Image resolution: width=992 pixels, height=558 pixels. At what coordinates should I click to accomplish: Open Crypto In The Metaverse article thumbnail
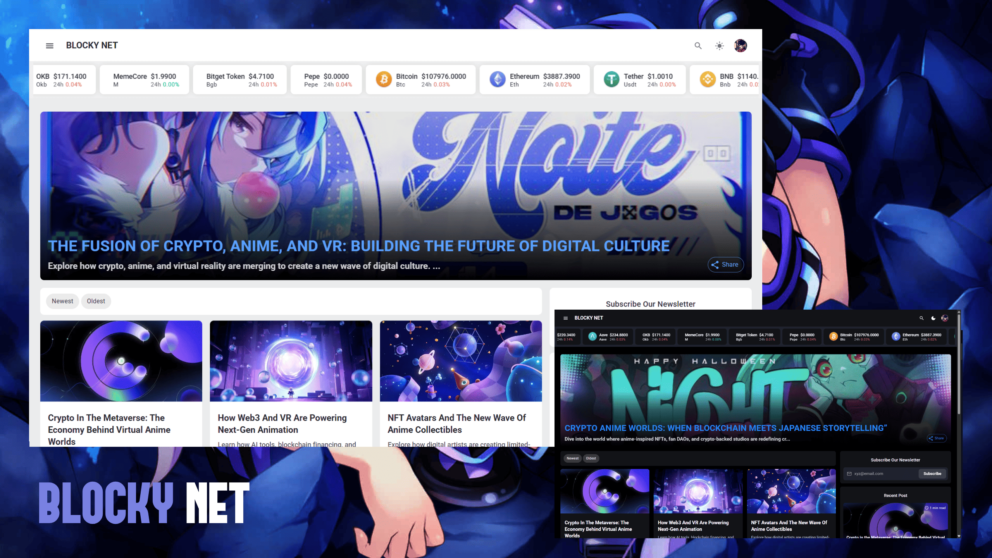tap(121, 361)
